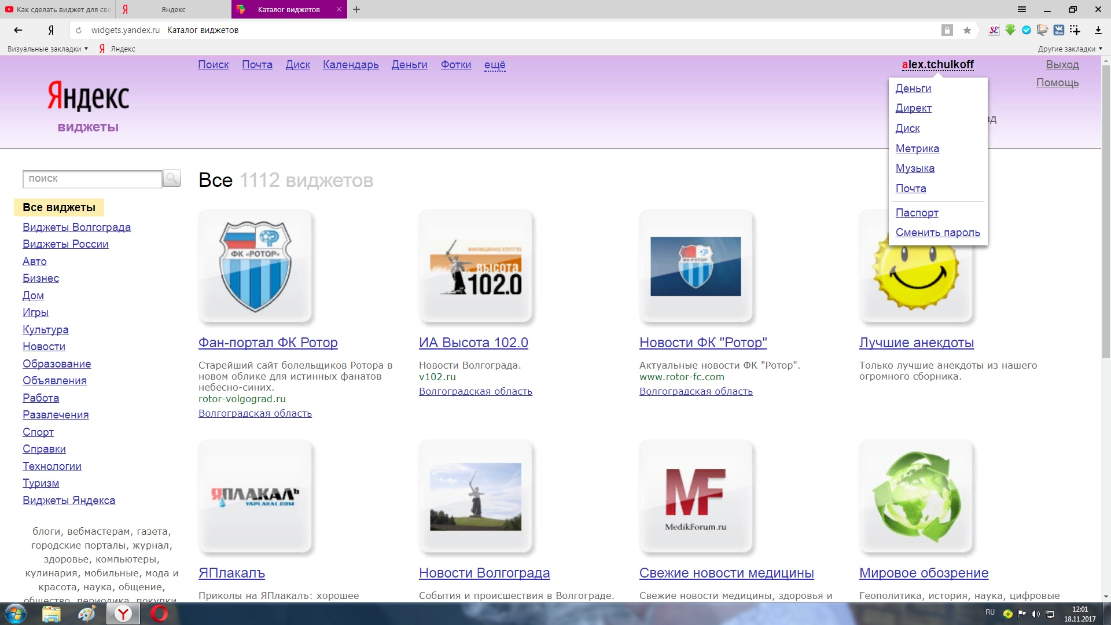
Task: Click the Яндекс bookmark in bookmarks bar
Action: point(117,49)
